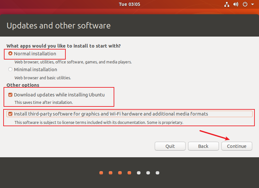This screenshot has width=259, height=188.
Task: Select the Minimal installation radio button
Action: click(10, 69)
